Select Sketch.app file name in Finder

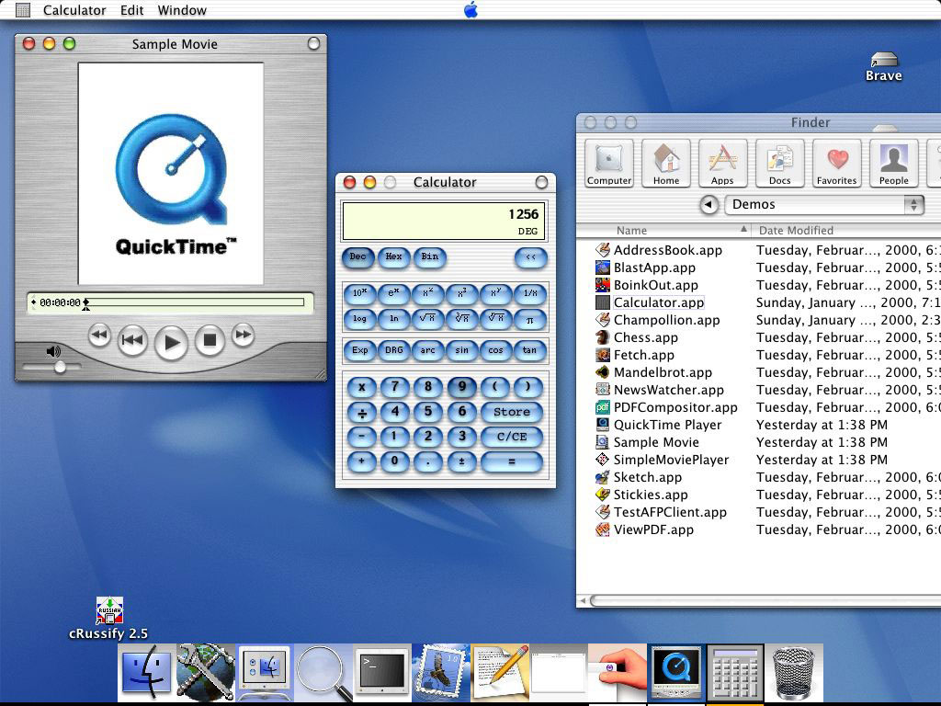coord(648,477)
